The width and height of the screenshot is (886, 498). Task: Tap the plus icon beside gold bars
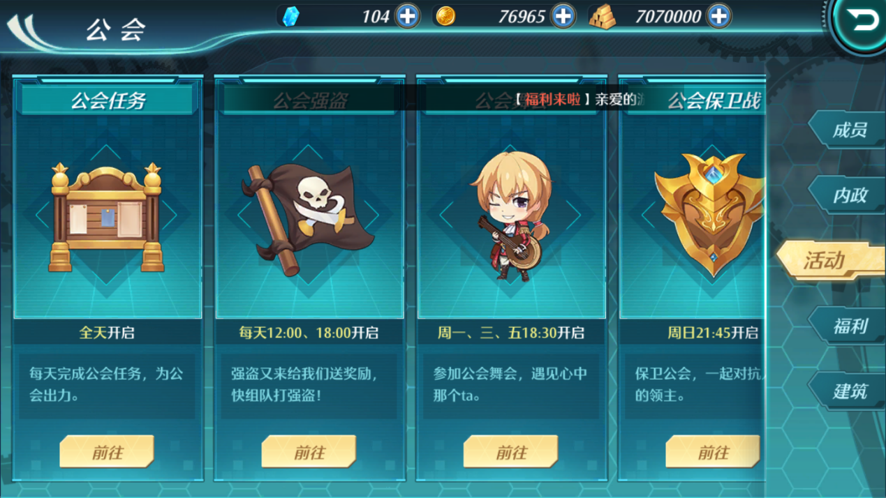coord(718,15)
